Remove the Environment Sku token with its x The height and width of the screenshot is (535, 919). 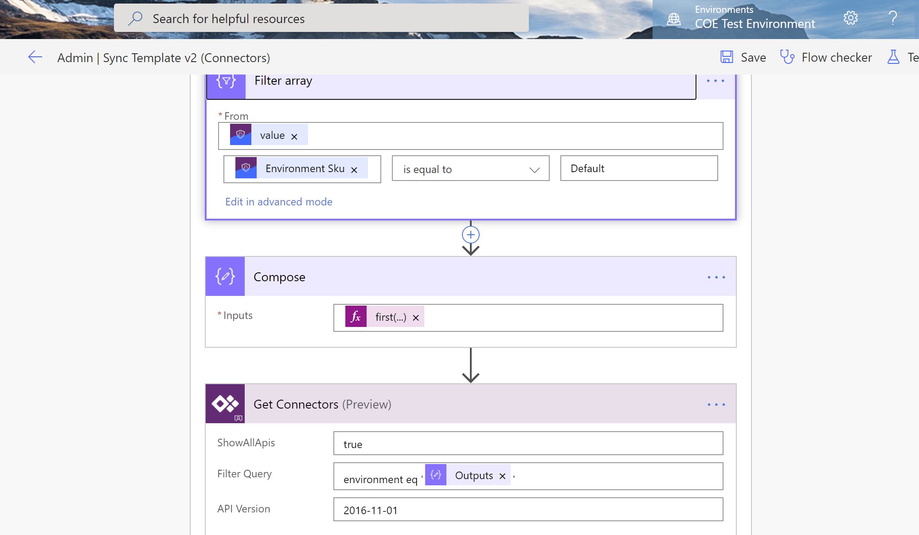(354, 169)
